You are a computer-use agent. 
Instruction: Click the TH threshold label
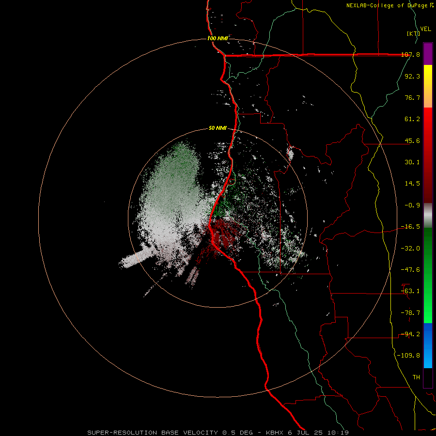coord(416,377)
